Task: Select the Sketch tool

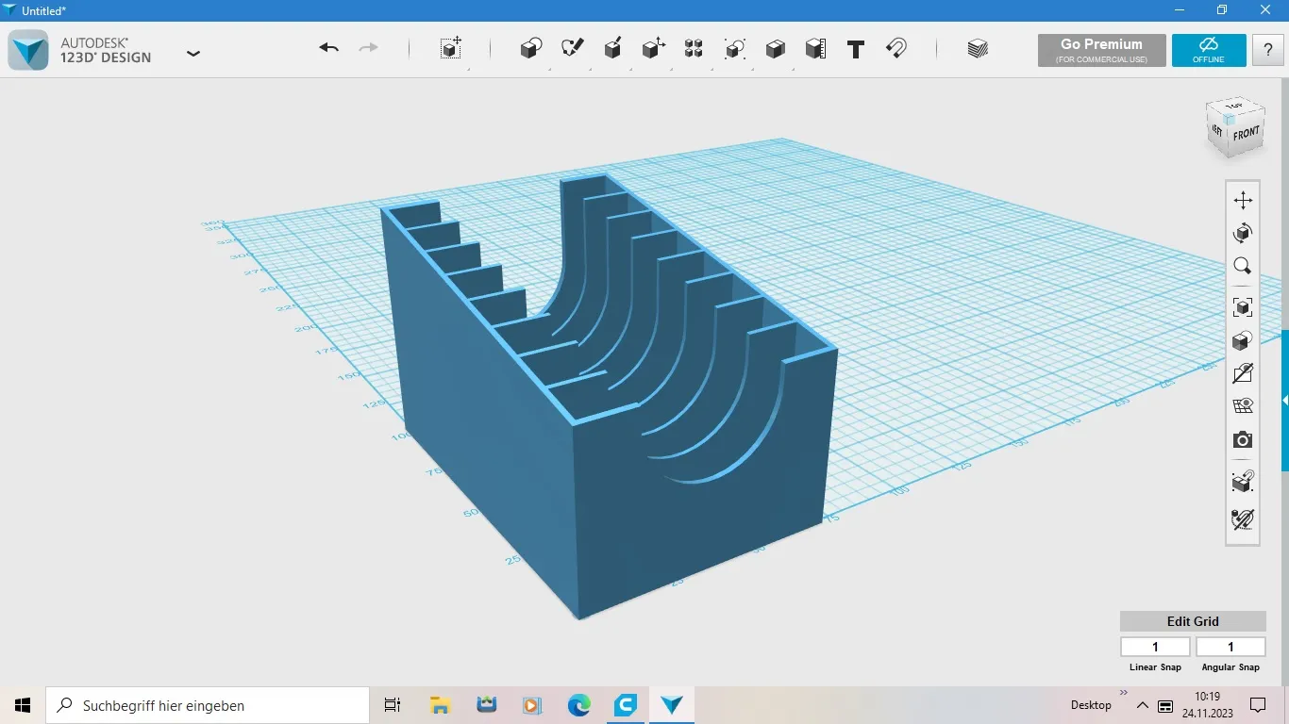Action: tap(572, 49)
